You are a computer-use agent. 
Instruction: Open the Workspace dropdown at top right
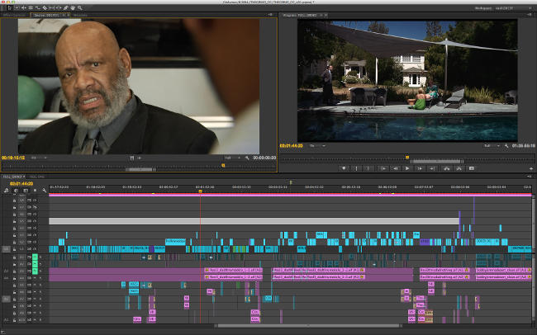(x=512, y=8)
